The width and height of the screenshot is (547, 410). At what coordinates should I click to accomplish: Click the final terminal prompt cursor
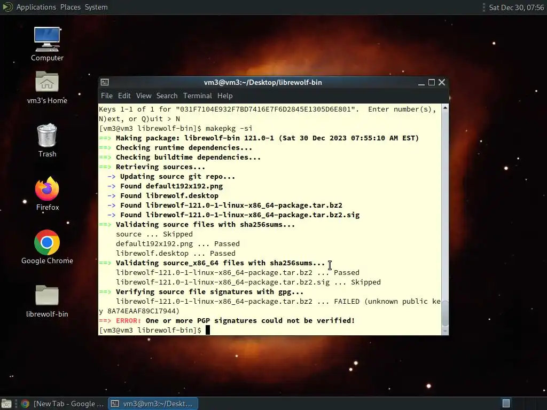[208, 330]
